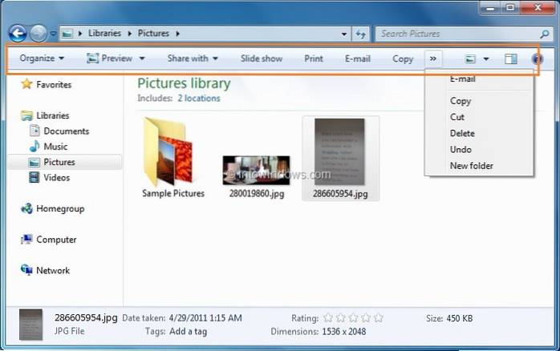
Task: Open the 2 locations link
Action: (199, 98)
